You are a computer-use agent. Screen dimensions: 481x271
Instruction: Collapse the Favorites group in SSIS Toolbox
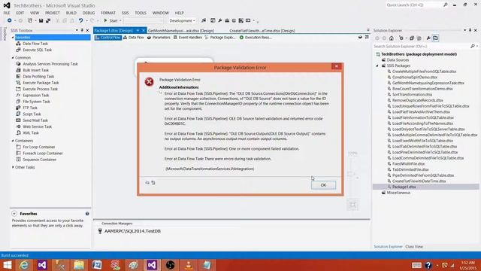13,37
